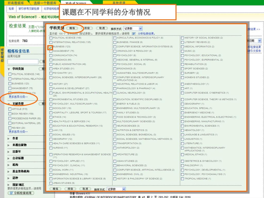Check REVIEW (20) in the sidebar
Viewport: 264px width, 198px height.
pos(10,128)
